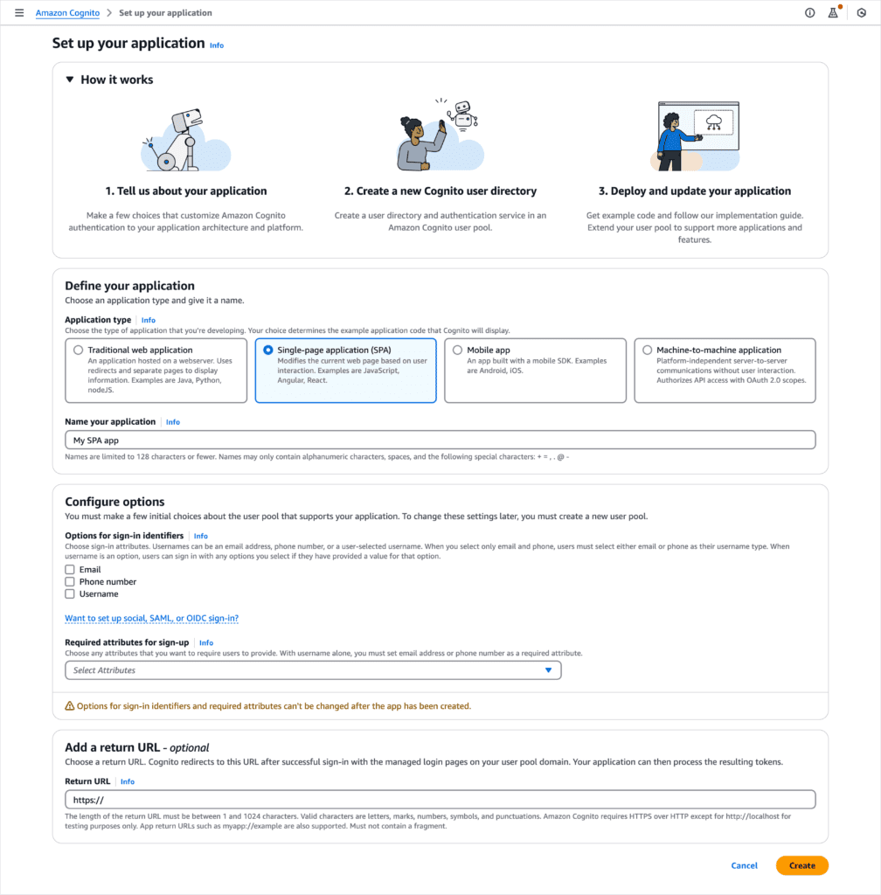This screenshot has width=881, height=895.
Task: Click the Info link next to Application type
Action: click(x=149, y=320)
